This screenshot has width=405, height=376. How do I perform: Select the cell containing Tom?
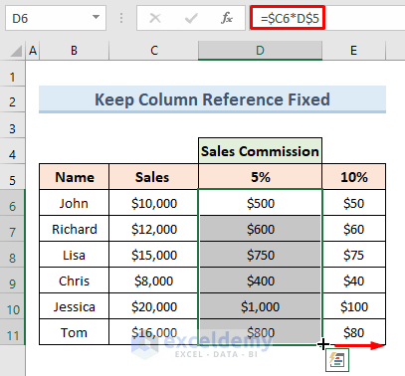tap(75, 332)
